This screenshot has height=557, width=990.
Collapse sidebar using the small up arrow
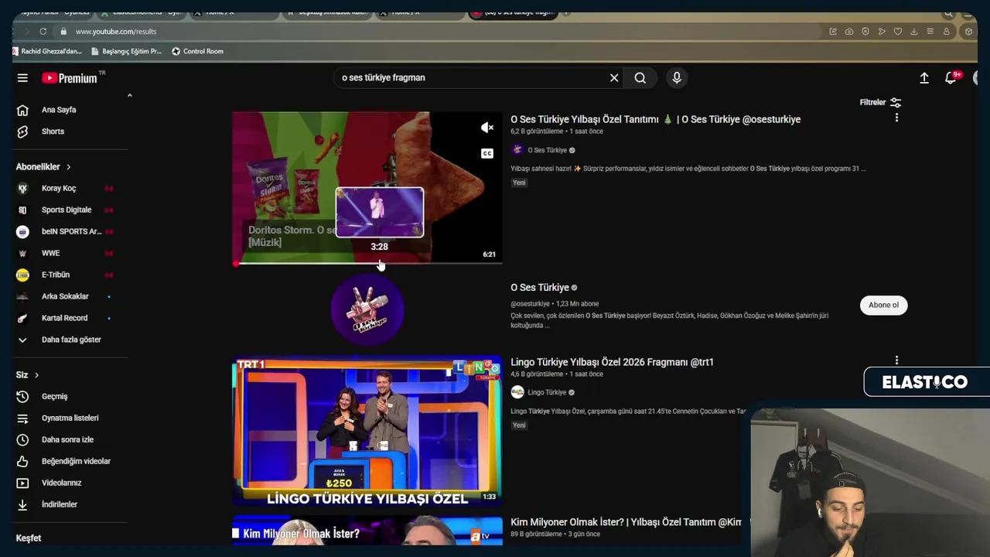[x=129, y=95]
